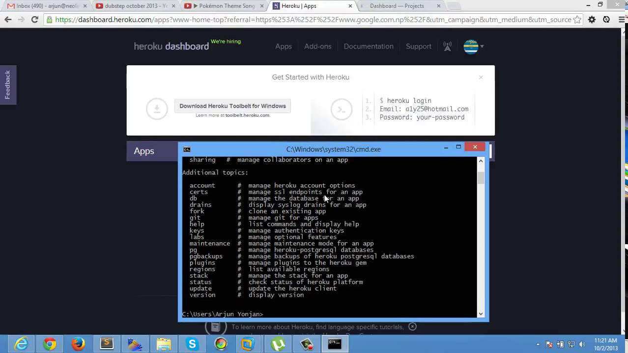Open a new browser tab

click(x=454, y=6)
